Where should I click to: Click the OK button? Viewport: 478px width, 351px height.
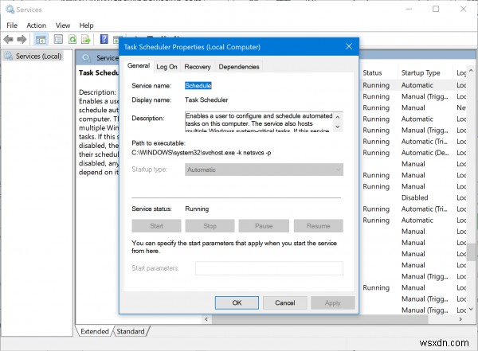[x=237, y=303]
